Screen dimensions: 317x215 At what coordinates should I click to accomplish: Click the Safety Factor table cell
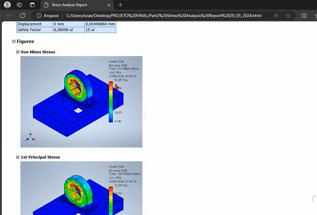[34, 30]
